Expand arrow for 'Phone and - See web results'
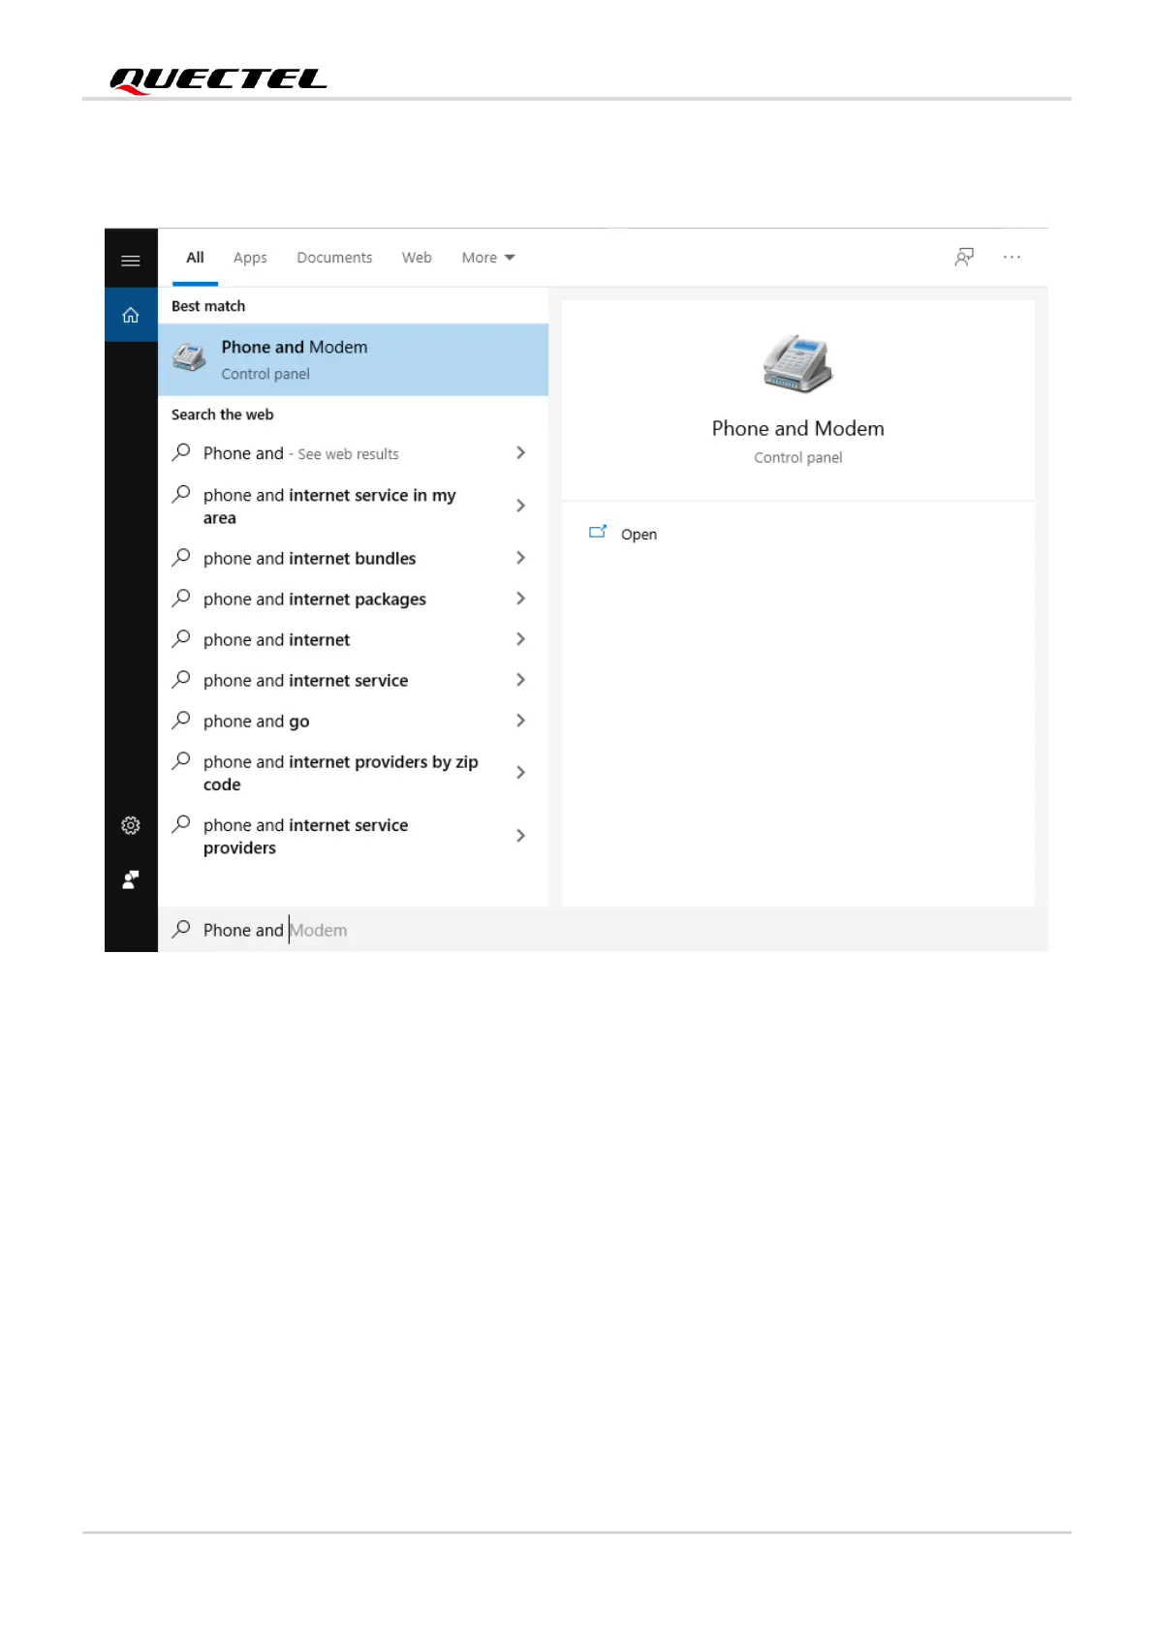This screenshot has height=1631, width=1154. coord(520,452)
